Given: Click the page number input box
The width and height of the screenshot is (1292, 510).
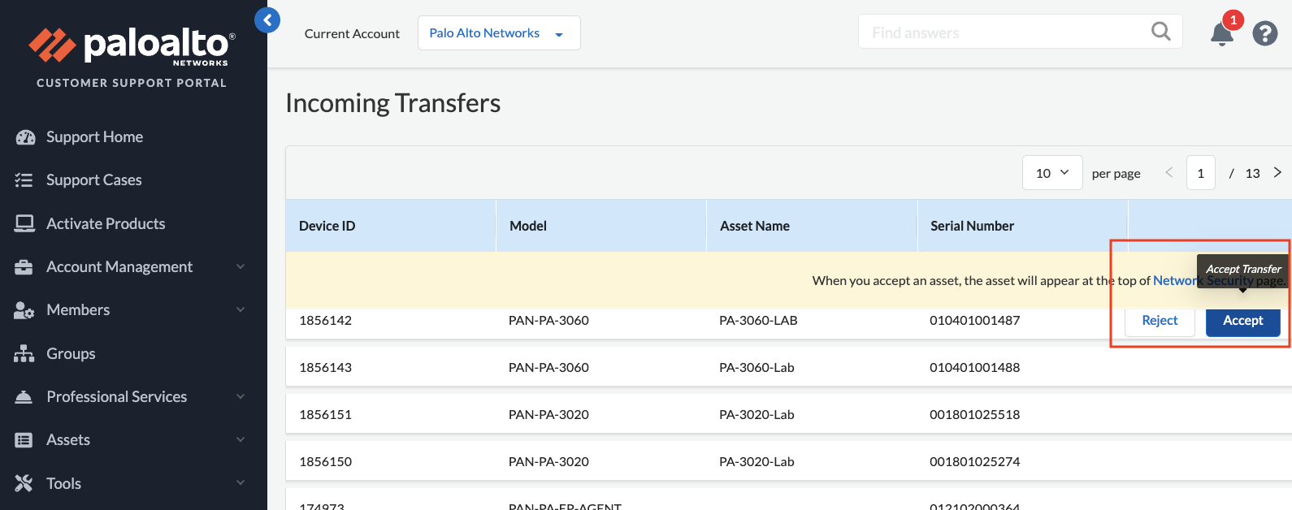Looking at the screenshot, I should click(1200, 173).
